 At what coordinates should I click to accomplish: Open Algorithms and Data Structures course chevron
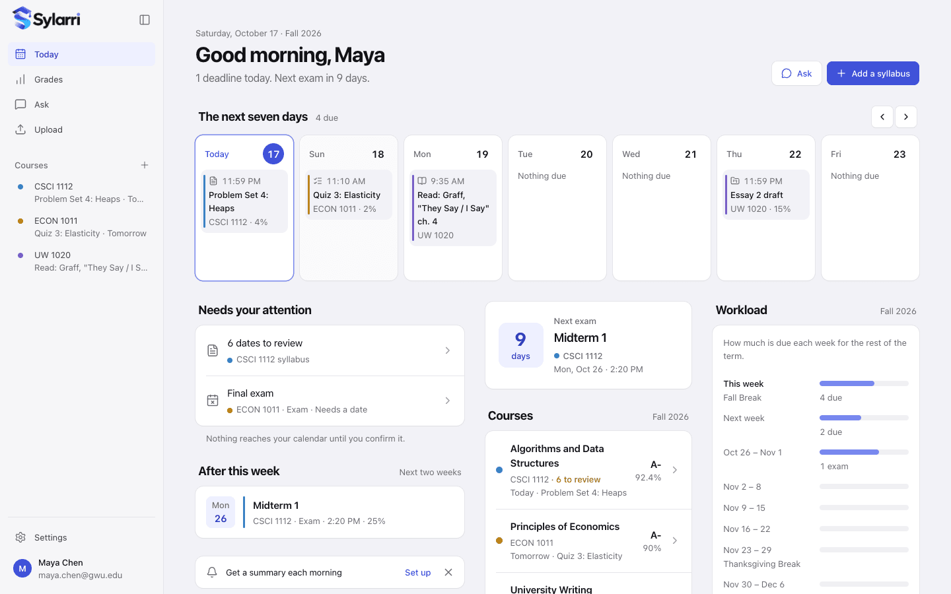pyautogui.click(x=675, y=470)
